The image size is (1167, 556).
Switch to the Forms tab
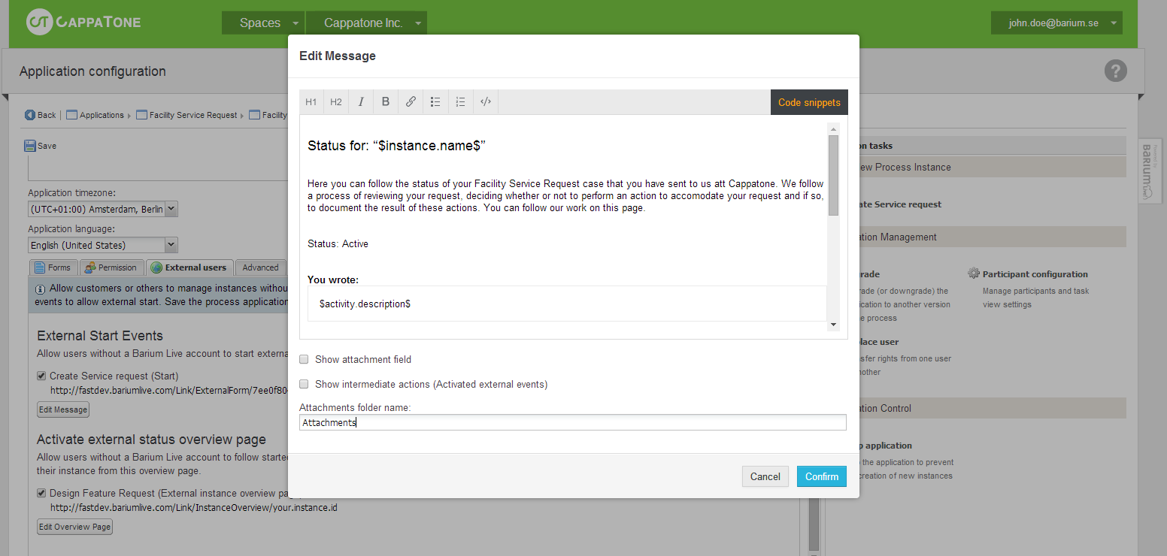(53, 267)
